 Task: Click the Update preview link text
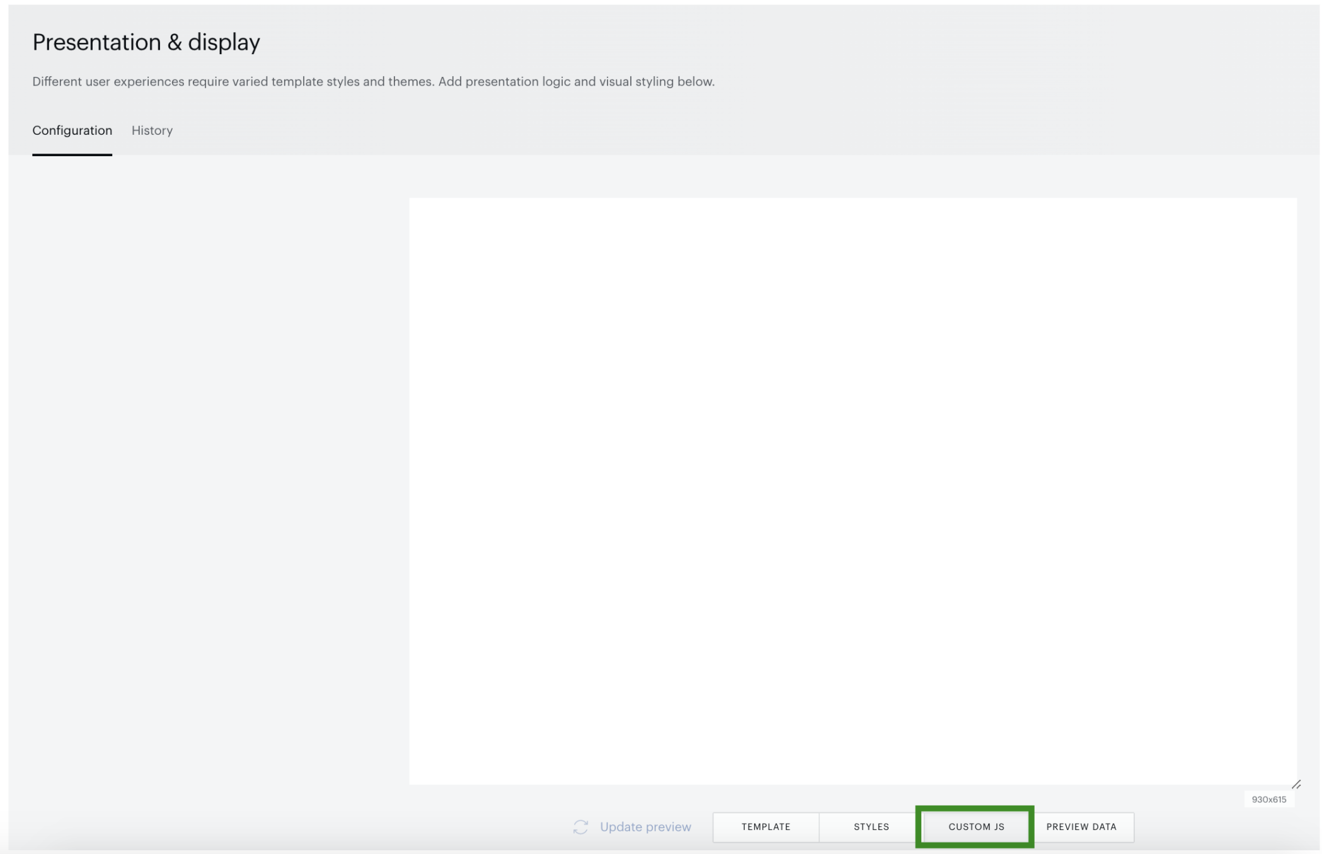[x=645, y=827]
